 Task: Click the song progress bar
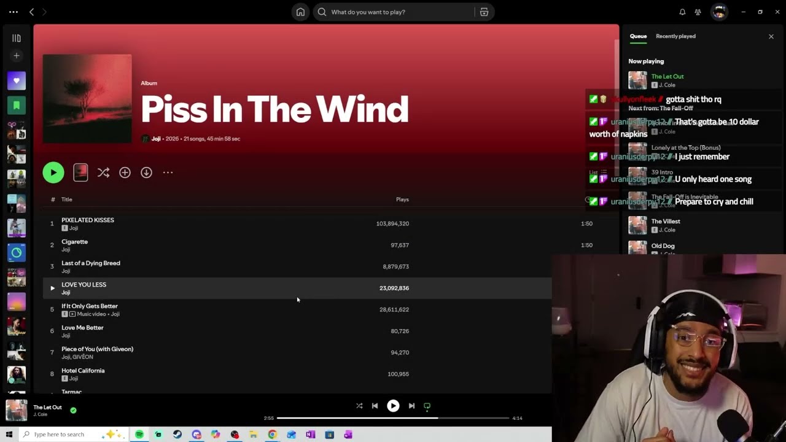tap(393, 418)
